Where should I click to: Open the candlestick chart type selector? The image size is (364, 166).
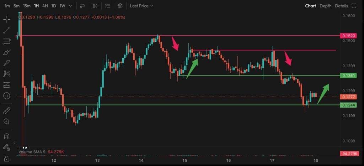95,6
